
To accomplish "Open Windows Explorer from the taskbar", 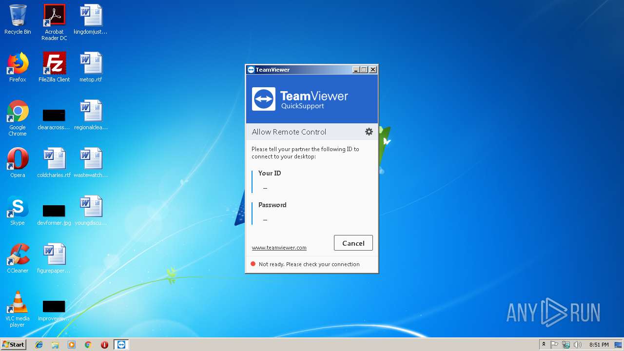I will coord(55,345).
